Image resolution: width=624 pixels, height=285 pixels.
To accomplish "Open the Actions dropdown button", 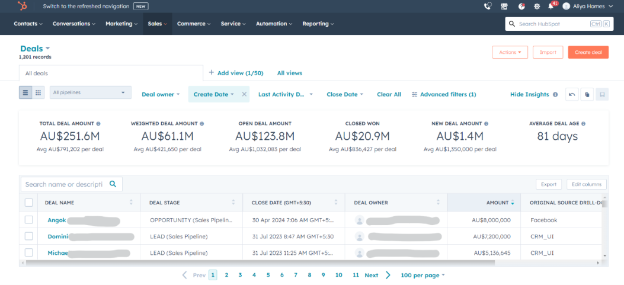I will coord(510,52).
